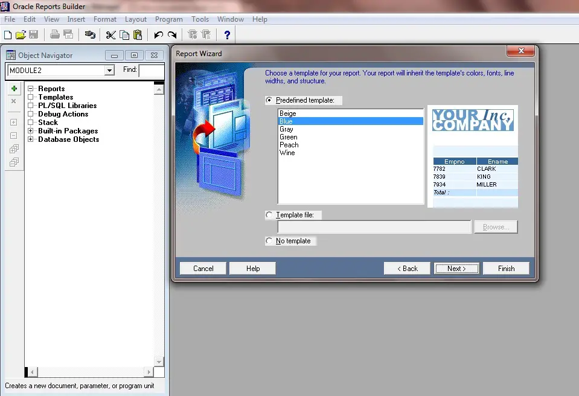Screen dimensions: 579x396
Task: Select the No template radio button
Action: (269, 241)
